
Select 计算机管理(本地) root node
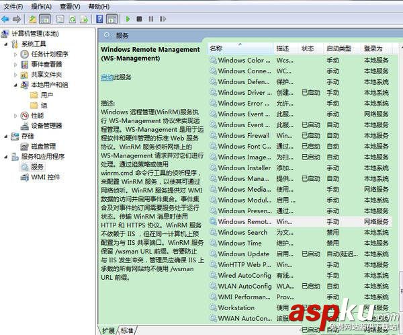point(35,34)
